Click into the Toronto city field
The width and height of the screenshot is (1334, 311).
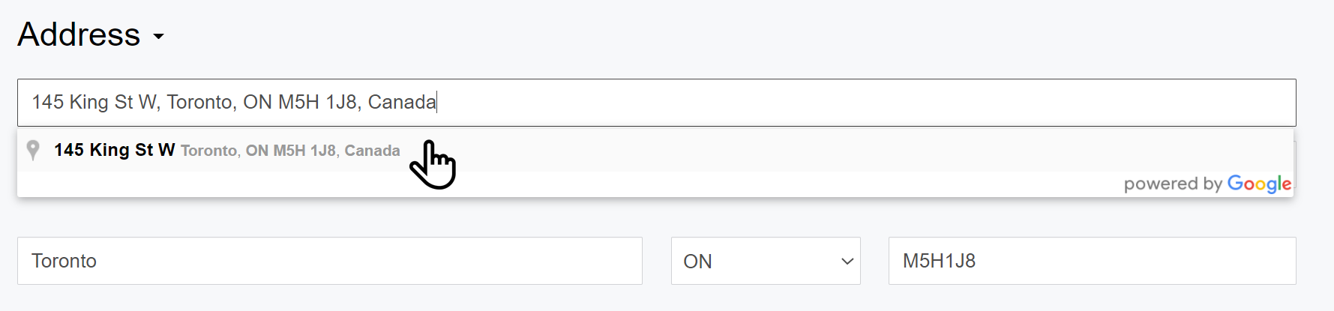tap(329, 261)
